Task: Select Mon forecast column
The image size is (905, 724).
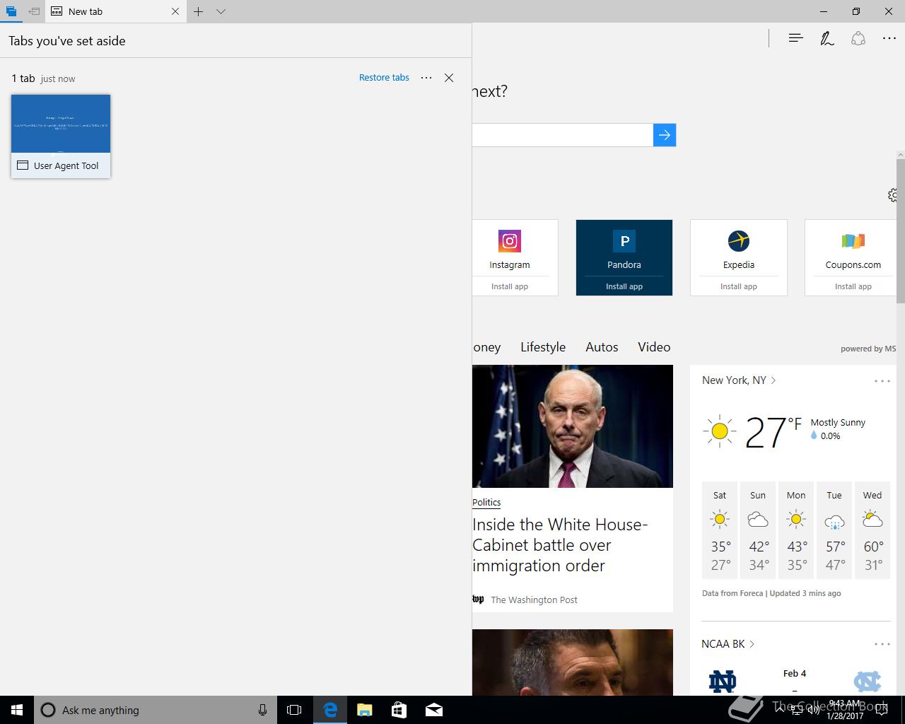Action: 796,530
